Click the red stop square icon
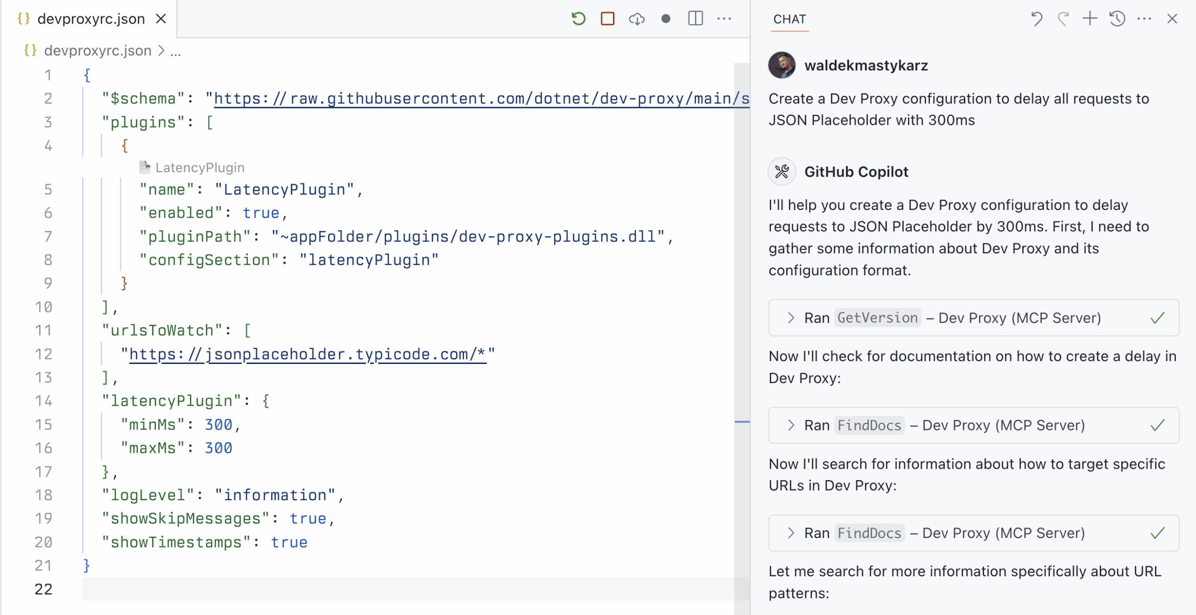Image resolution: width=1196 pixels, height=615 pixels. (x=608, y=19)
